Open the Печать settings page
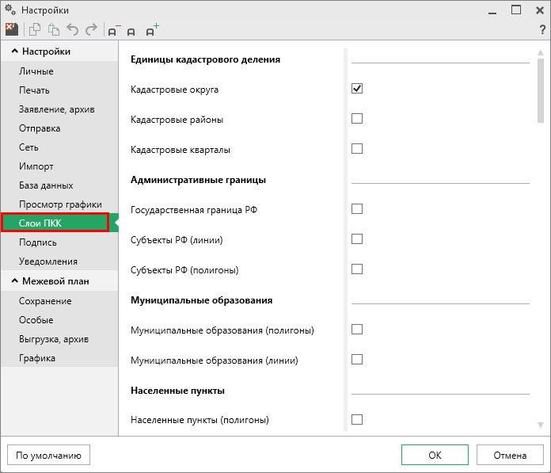551x473 pixels. (x=34, y=90)
